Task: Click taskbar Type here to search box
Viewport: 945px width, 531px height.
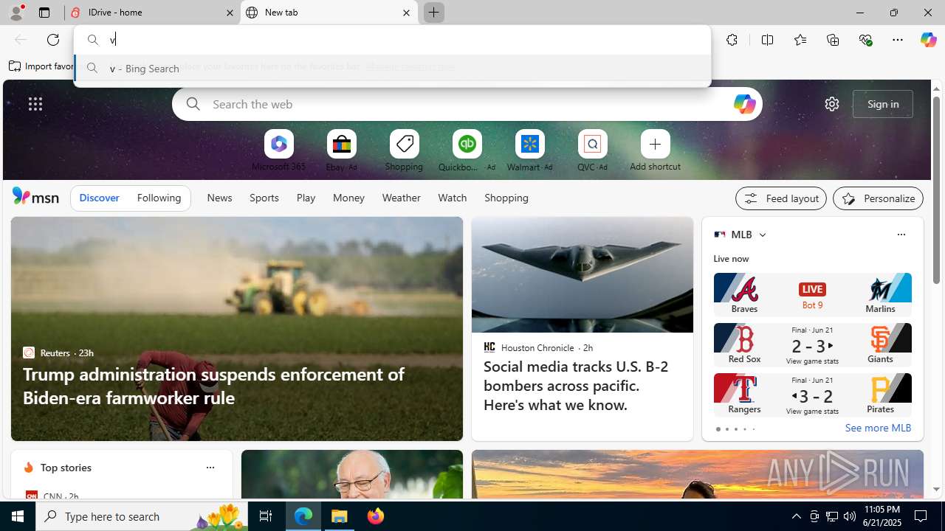Action: pos(140,516)
